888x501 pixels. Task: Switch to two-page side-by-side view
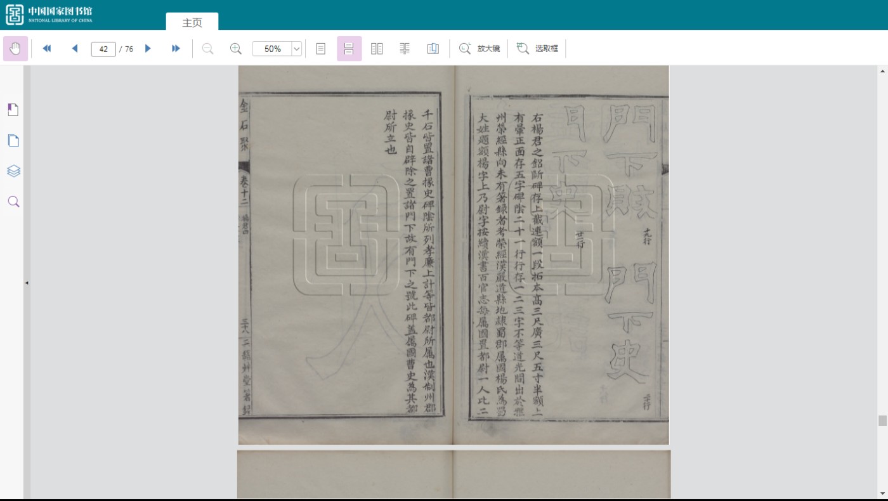[x=377, y=49]
